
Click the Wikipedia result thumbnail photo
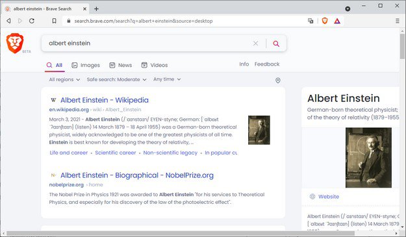point(259,130)
